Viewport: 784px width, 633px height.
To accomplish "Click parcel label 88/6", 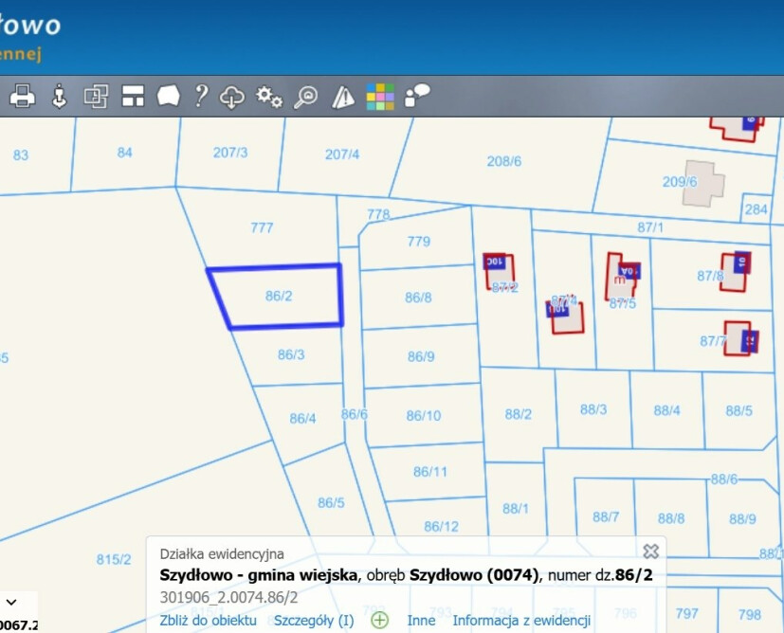I will pyautogui.click(x=724, y=479).
